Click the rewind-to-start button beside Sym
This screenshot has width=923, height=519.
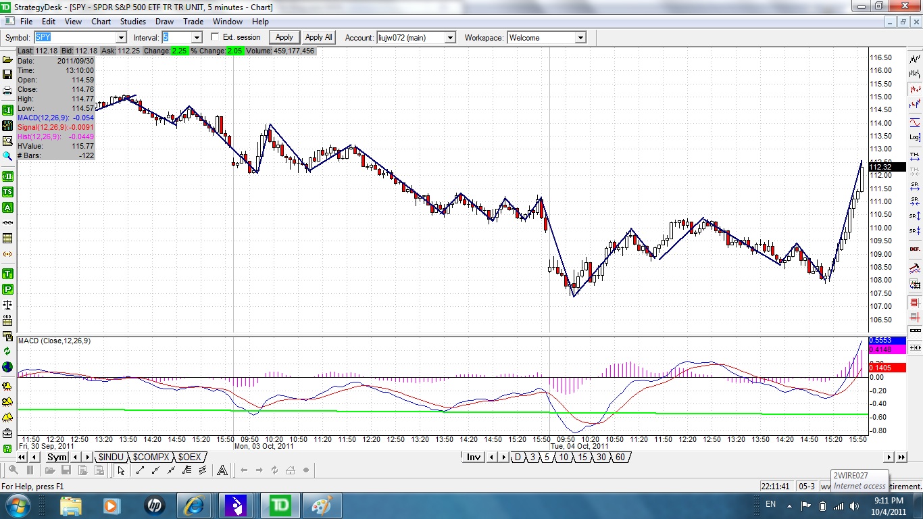pos(22,458)
